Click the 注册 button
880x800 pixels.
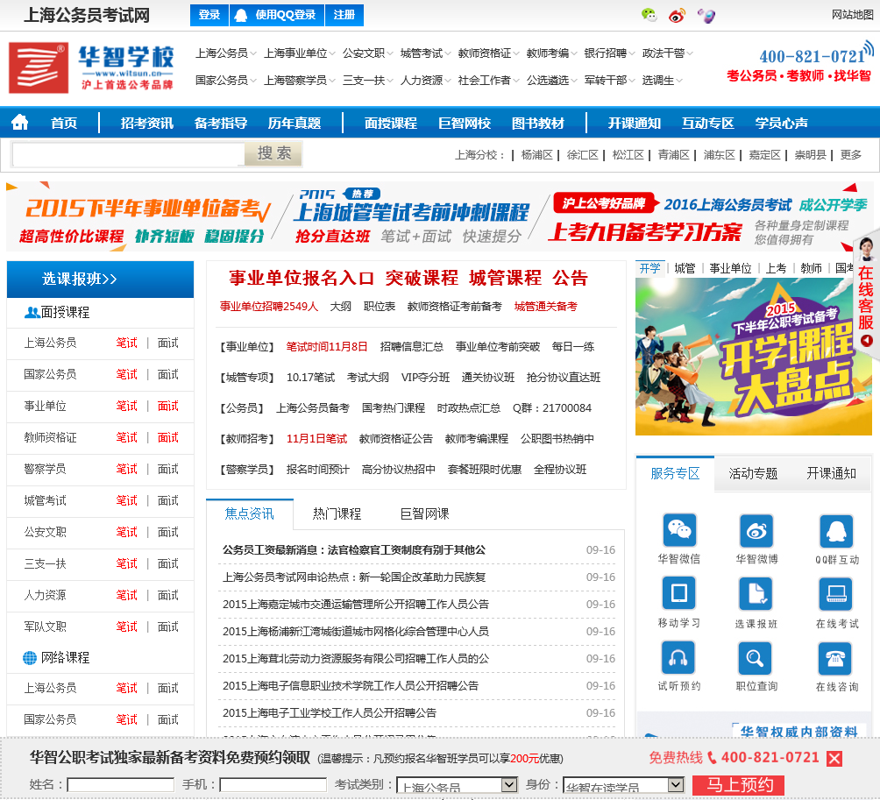tap(344, 15)
